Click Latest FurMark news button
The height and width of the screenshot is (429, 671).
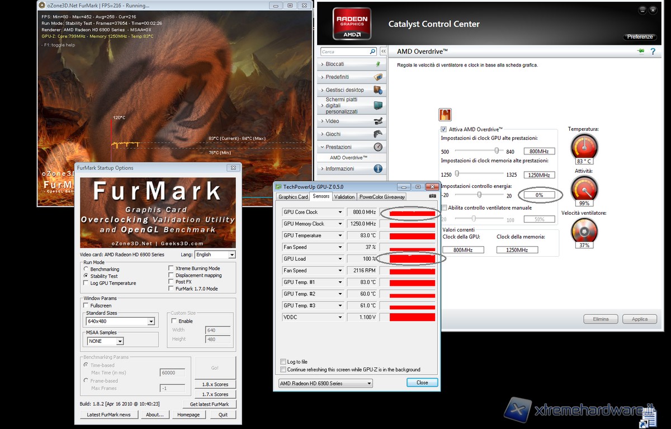[x=109, y=414]
